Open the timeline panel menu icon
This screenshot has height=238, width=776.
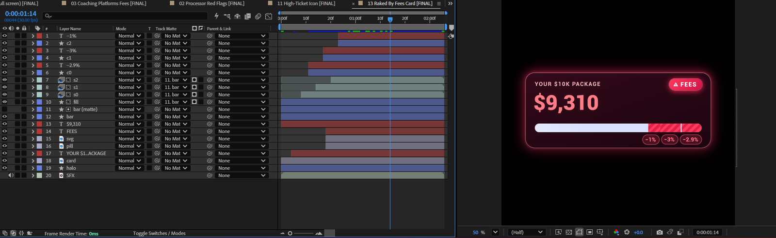[439, 3]
